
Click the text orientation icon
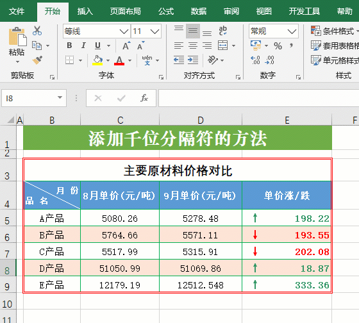point(212,60)
